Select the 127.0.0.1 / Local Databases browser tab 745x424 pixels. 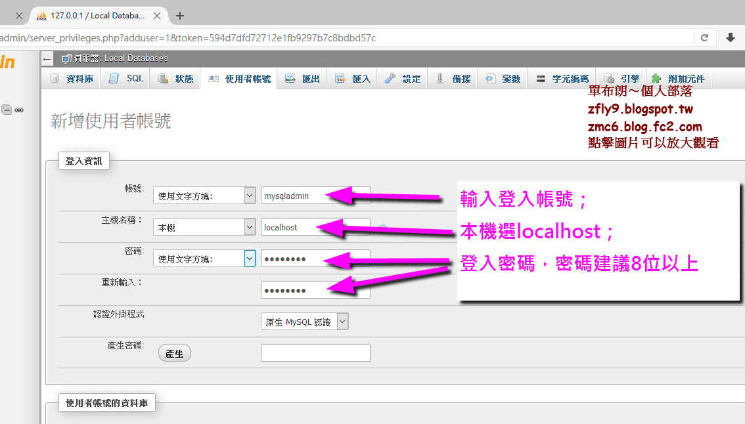pyautogui.click(x=99, y=16)
